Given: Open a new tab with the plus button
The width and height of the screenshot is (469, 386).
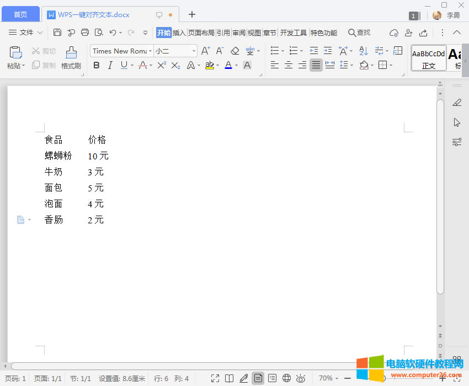Looking at the screenshot, I should tap(192, 14).
